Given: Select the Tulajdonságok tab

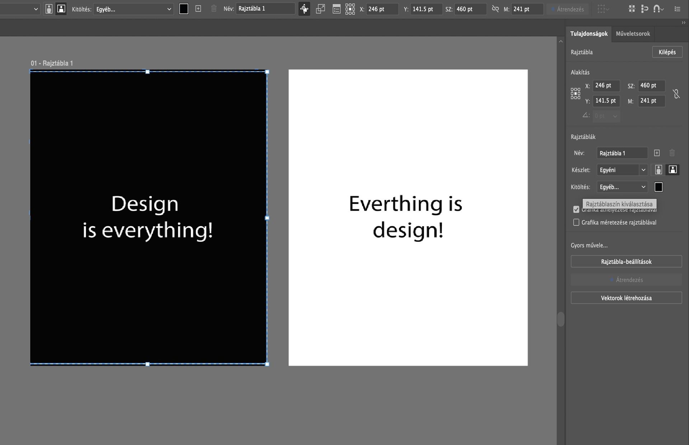Looking at the screenshot, I should [x=589, y=34].
